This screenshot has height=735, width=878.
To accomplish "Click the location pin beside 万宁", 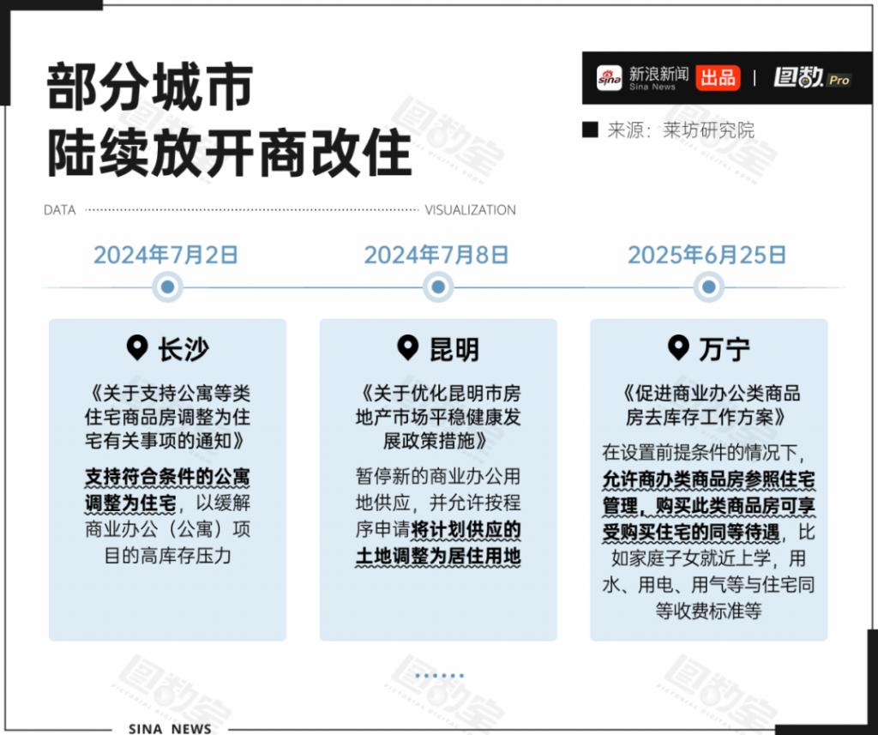I will click(678, 348).
